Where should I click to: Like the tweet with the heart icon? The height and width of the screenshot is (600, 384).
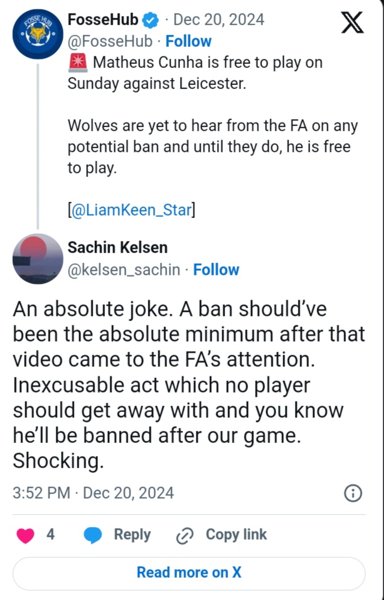26,535
